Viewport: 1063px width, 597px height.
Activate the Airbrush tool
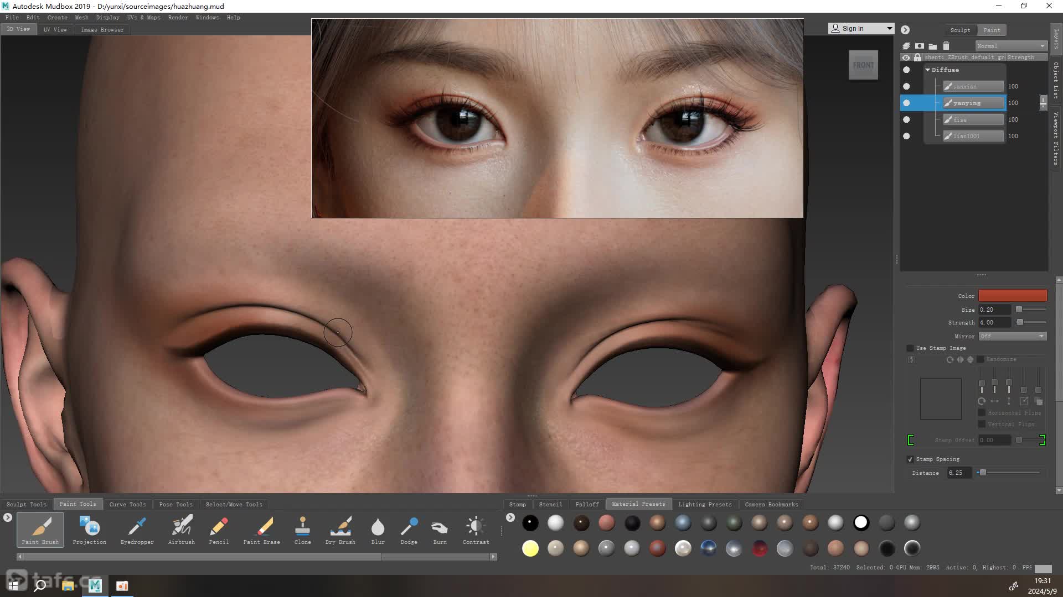[182, 530]
